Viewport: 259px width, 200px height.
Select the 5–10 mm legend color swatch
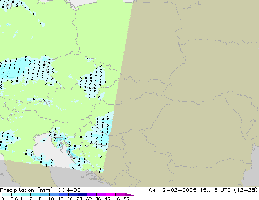click(x=45, y=195)
